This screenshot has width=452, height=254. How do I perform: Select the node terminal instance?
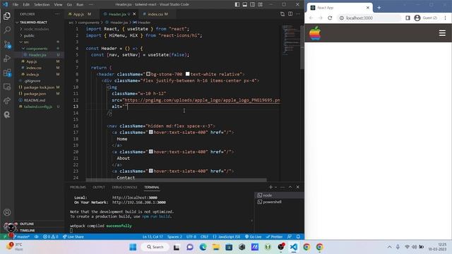(x=279, y=195)
